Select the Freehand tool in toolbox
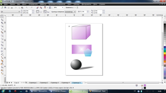This screenshot has height=93, width=166. point(2,29)
